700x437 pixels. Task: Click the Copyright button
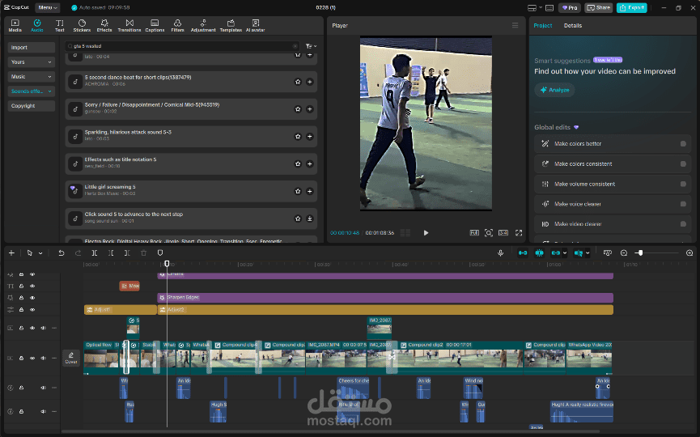[32, 106]
